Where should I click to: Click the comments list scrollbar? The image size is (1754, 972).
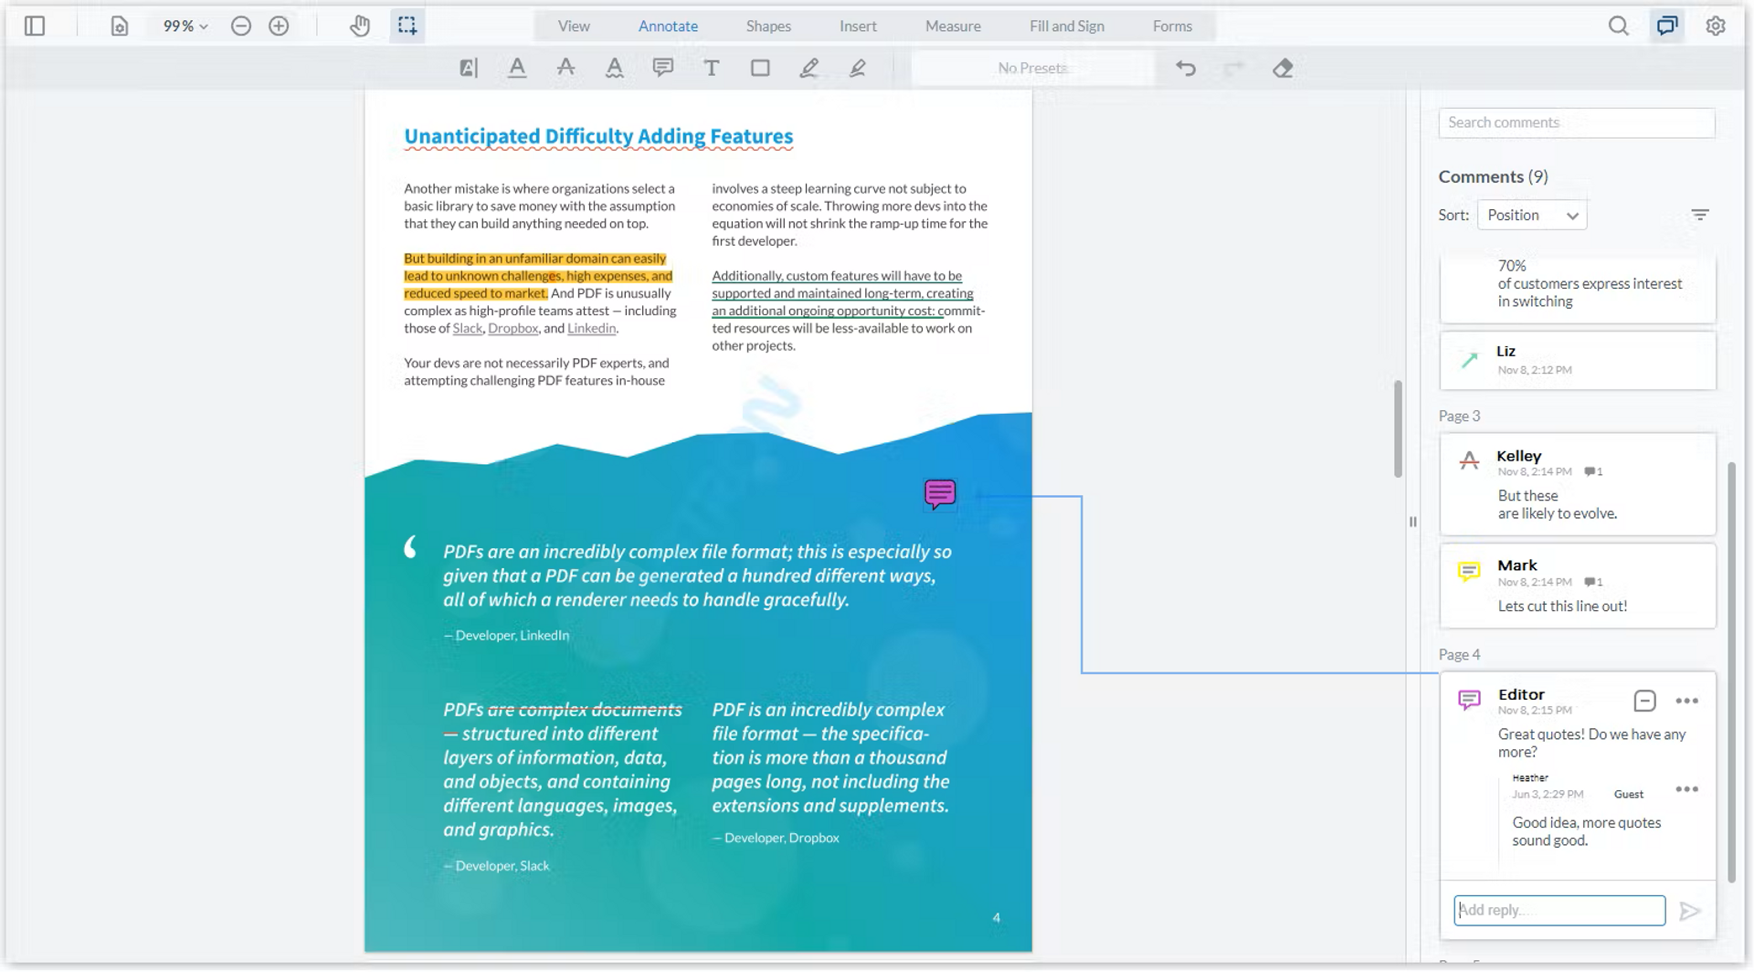point(1731,671)
